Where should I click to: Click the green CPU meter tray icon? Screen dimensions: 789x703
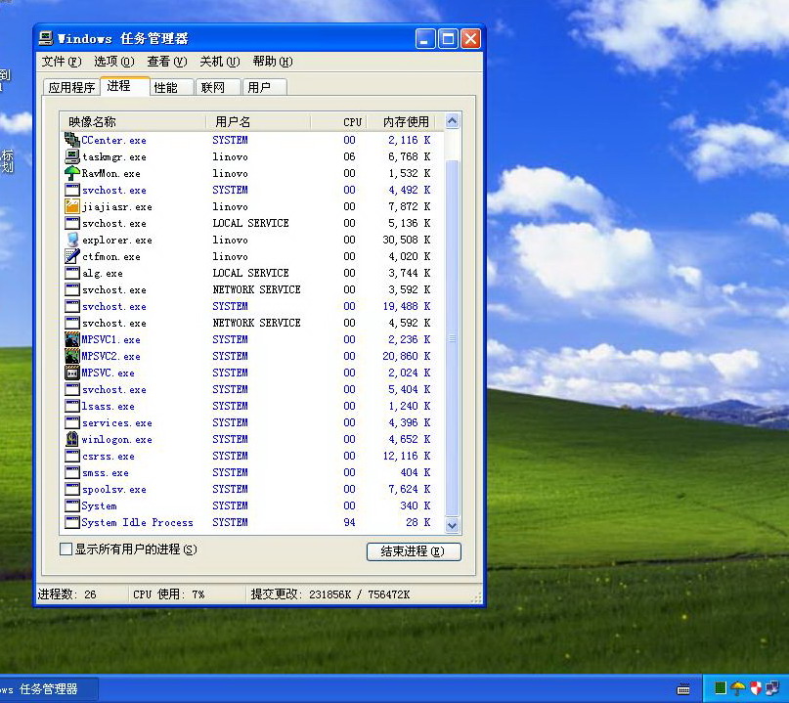720,688
